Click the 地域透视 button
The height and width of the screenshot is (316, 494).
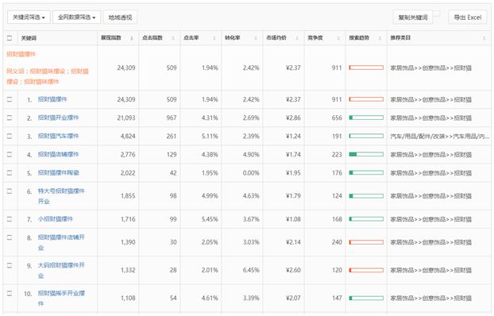point(120,17)
